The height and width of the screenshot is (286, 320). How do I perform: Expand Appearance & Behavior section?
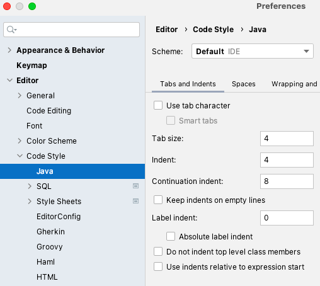[9, 50]
